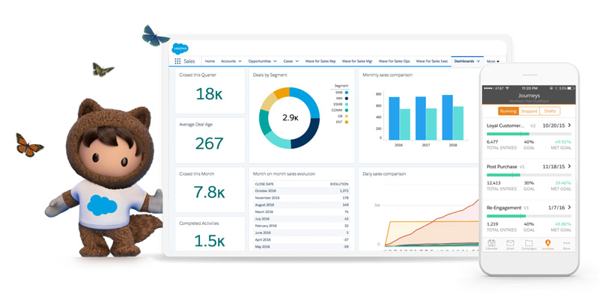Screen dimensions: 599x299
Task: Select the Stopped filter on phone
Action: (529, 111)
